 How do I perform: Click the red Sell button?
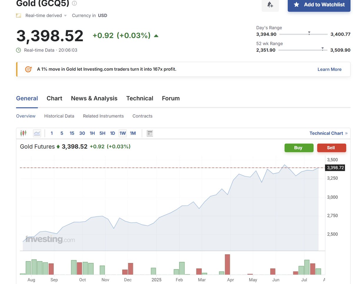(332, 148)
